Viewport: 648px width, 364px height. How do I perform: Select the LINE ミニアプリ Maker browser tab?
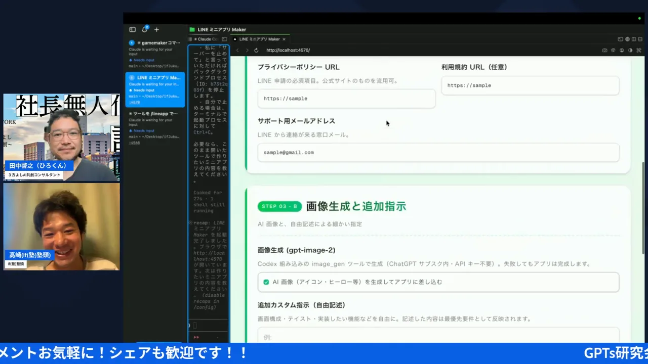[259, 39]
